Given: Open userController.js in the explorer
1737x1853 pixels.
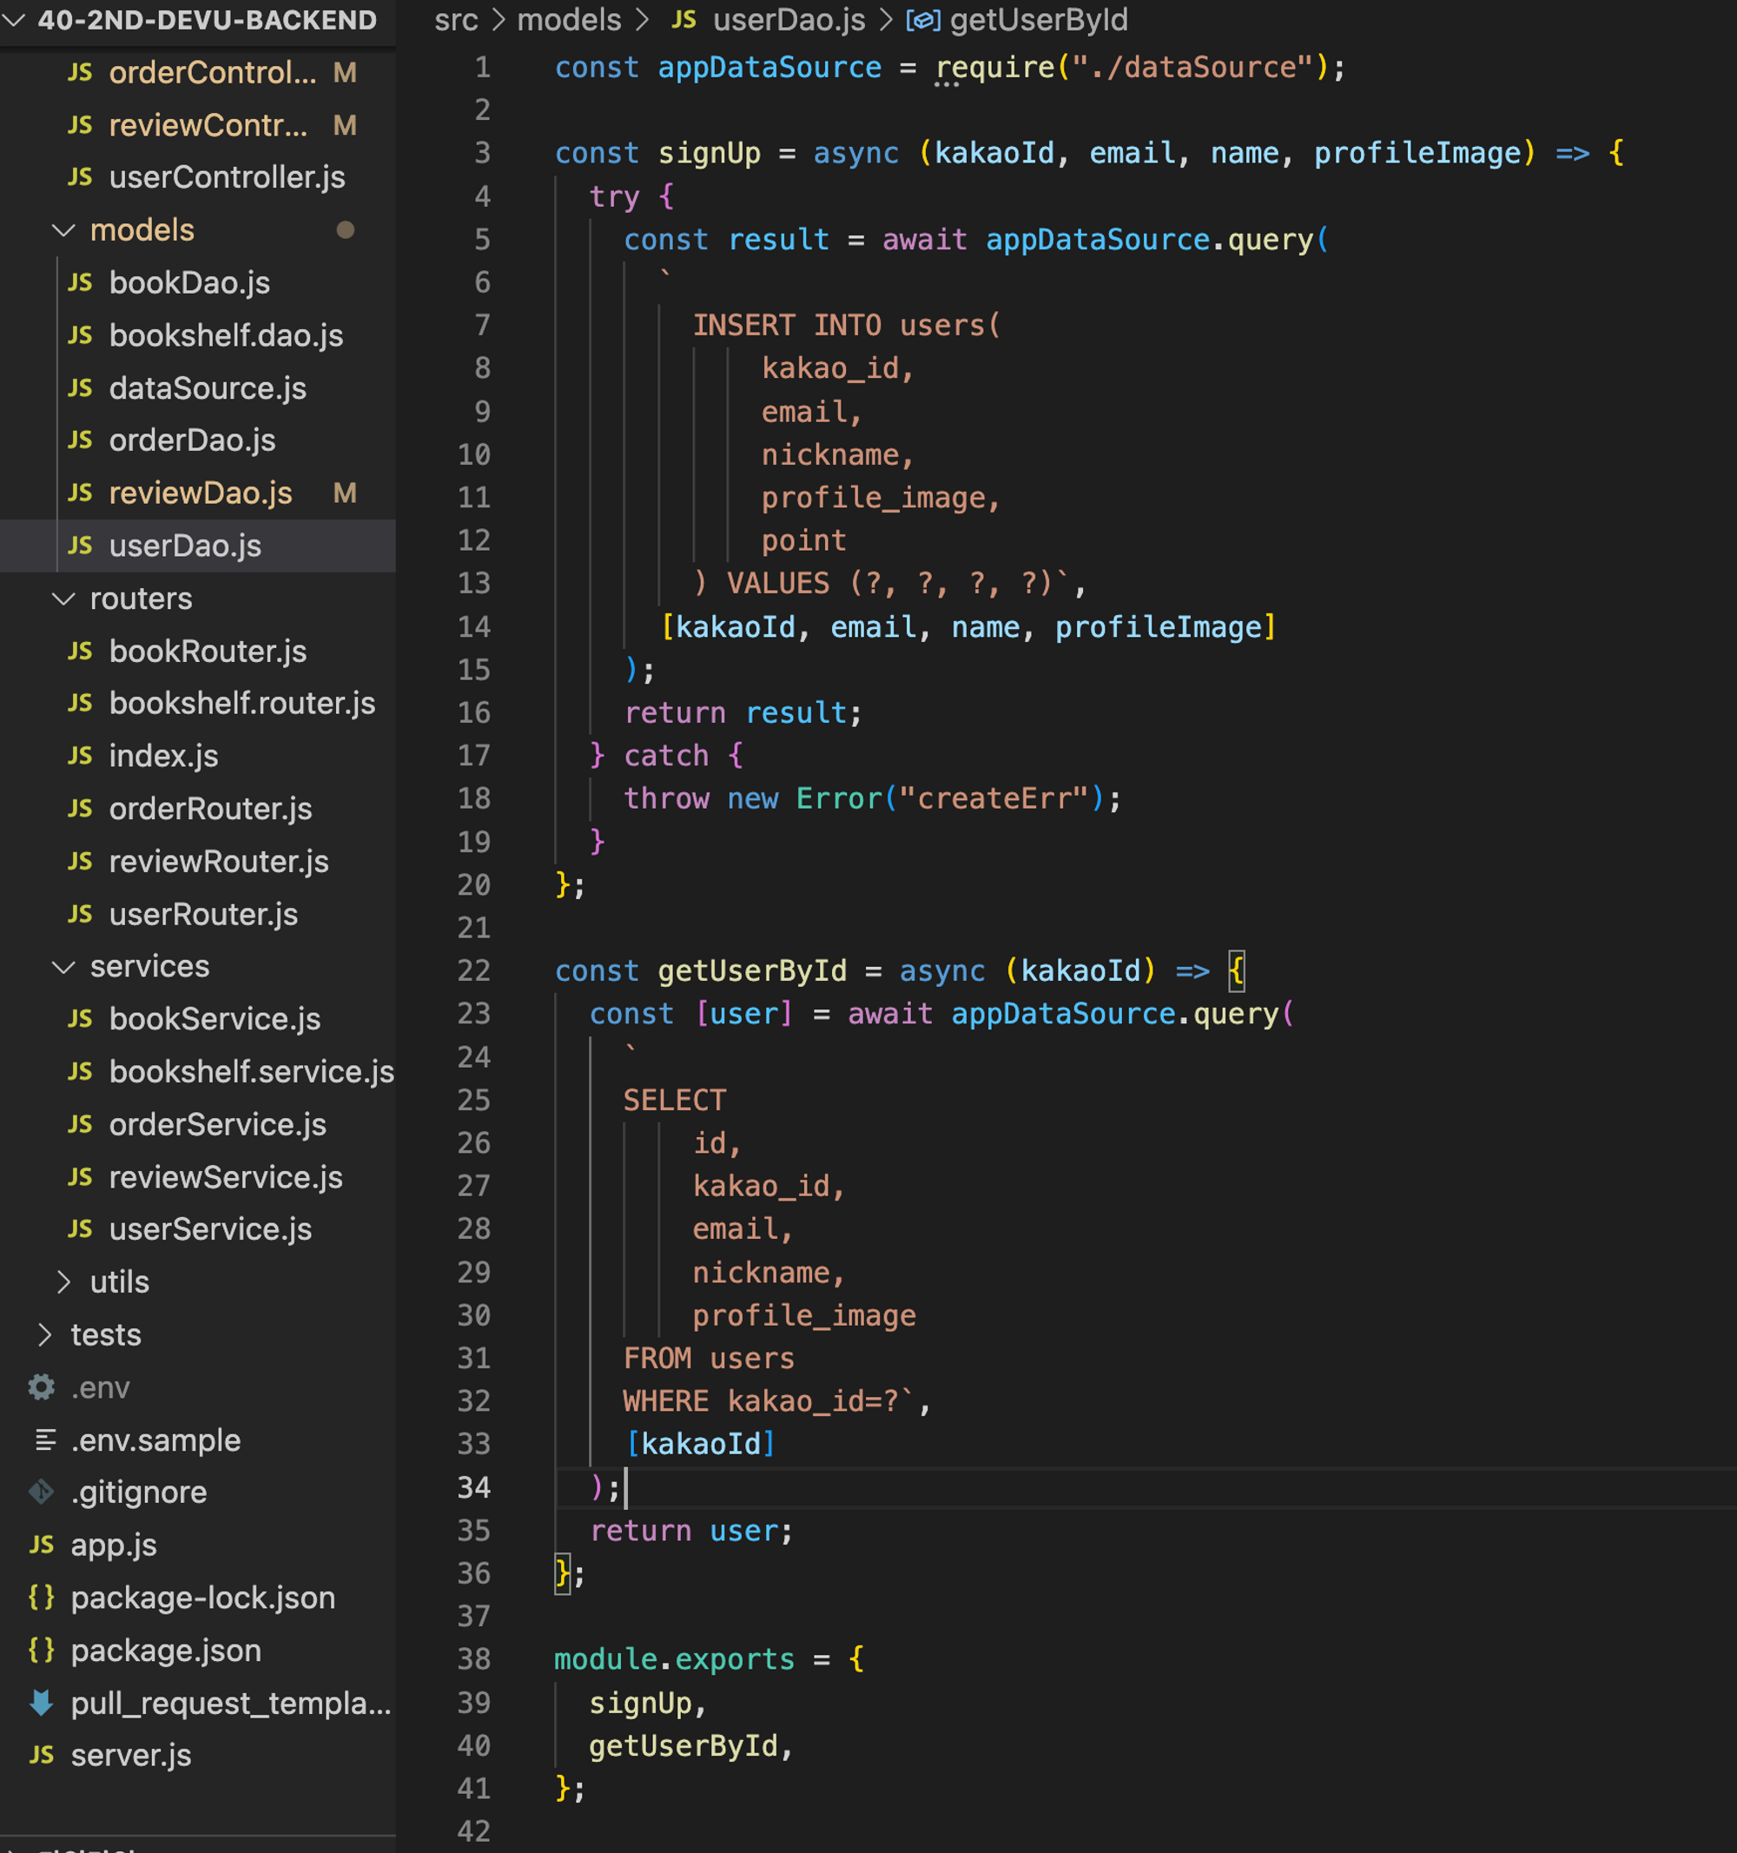Looking at the screenshot, I should coord(227,177).
